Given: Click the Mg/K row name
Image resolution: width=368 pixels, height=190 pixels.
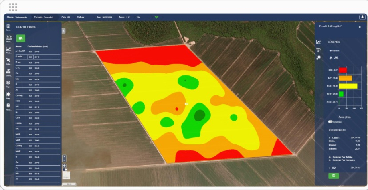Looking at the screenshot, I should (18, 151).
